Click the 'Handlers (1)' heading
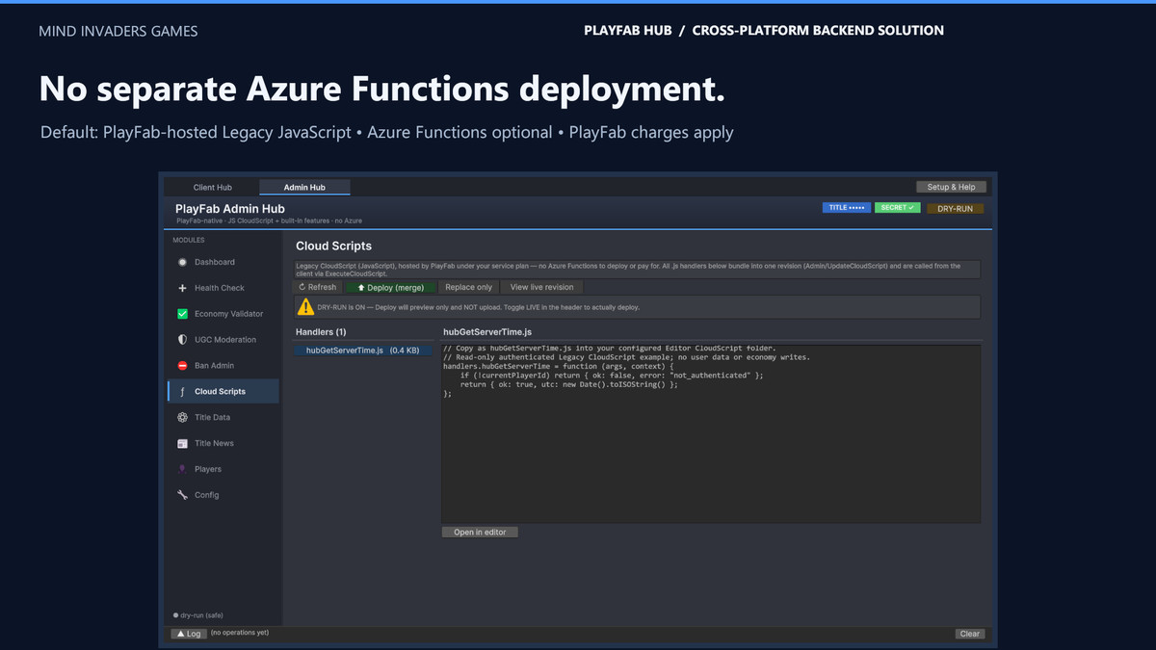 tap(321, 332)
